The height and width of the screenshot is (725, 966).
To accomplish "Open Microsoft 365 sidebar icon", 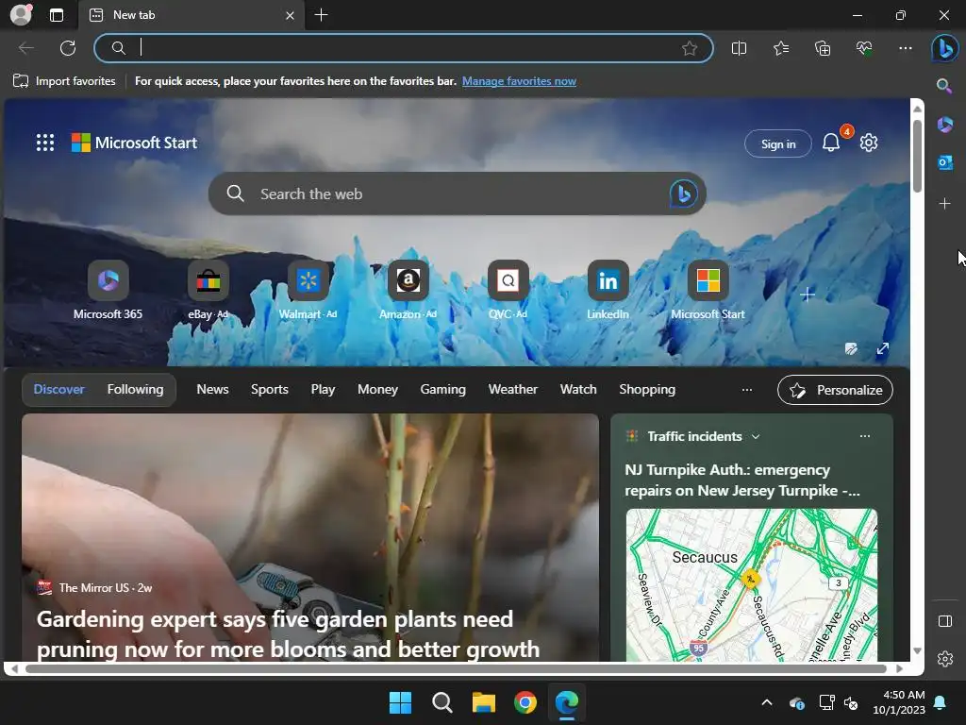I will [944, 125].
